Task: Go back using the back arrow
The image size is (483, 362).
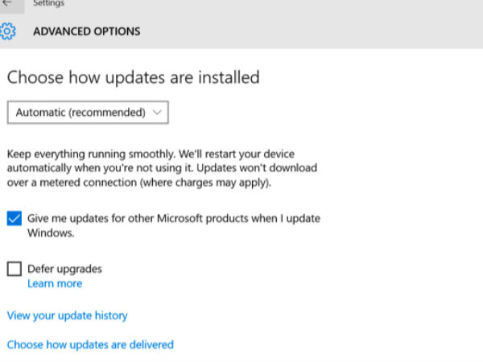Action: point(7,3)
